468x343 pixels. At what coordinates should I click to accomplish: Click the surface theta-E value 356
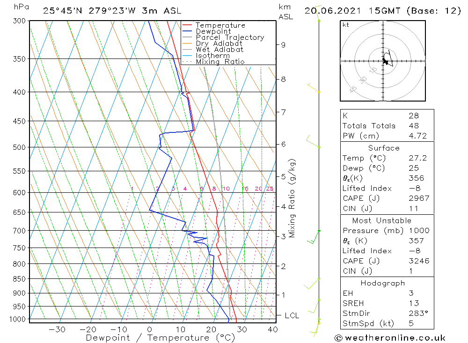pos(416,178)
